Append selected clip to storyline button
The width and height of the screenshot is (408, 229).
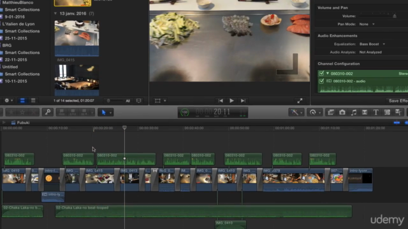click(x=84, y=112)
